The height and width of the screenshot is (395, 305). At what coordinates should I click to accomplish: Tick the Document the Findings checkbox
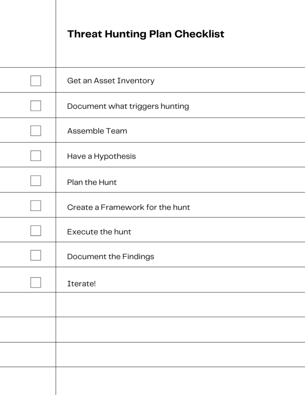36,255
